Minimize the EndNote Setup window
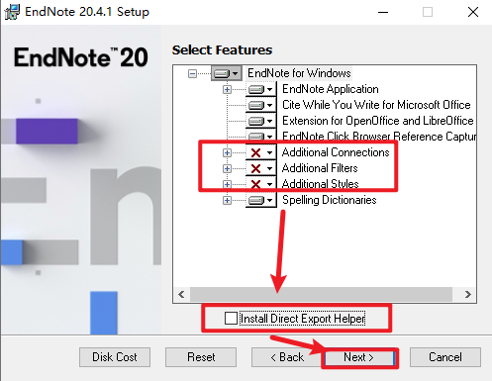Image resolution: width=492 pixels, height=381 pixels. click(x=383, y=12)
